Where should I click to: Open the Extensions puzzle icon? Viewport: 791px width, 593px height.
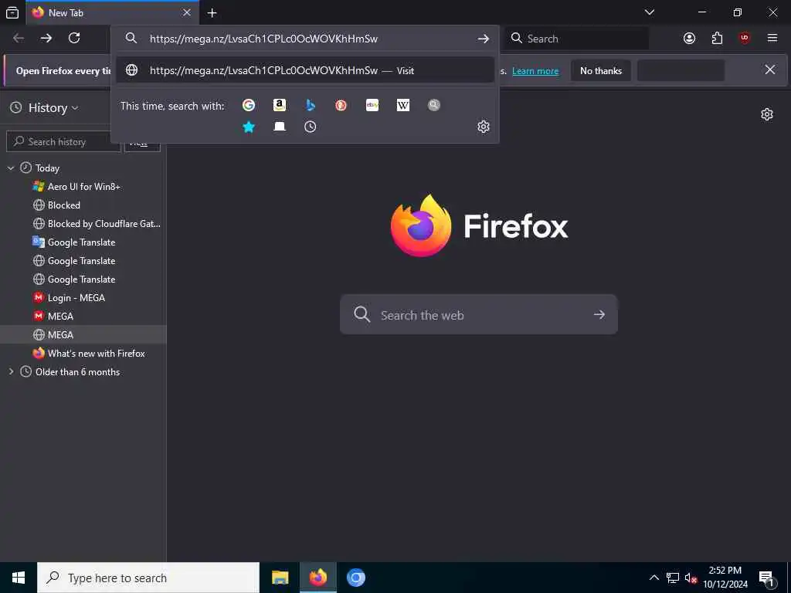point(717,38)
